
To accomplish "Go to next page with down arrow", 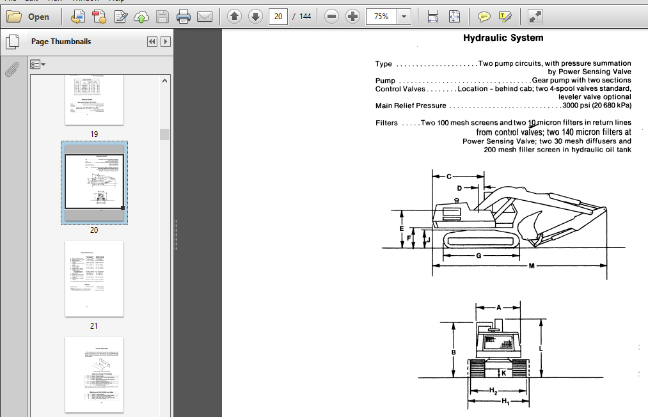I will (x=255, y=17).
